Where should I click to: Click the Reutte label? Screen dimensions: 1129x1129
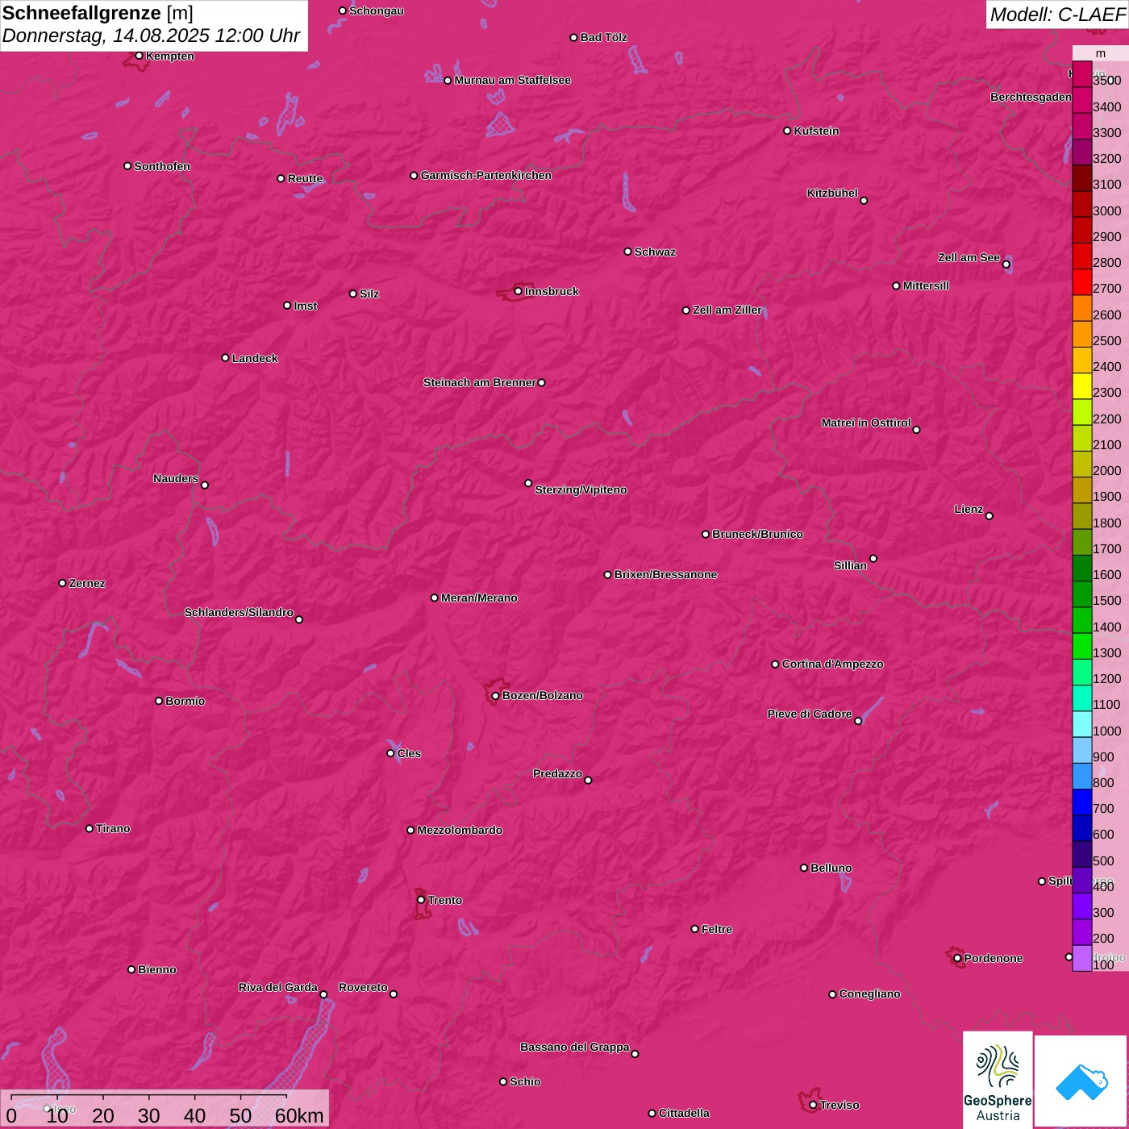click(305, 178)
